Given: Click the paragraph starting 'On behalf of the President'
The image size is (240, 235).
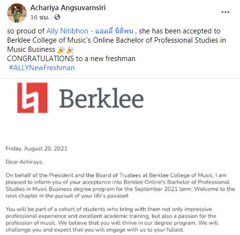Looking at the screenshot, I should click(x=120, y=186).
